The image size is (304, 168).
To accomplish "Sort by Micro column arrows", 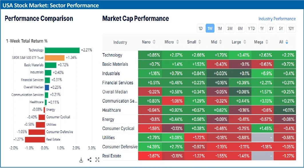I will (x=178, y=42).
